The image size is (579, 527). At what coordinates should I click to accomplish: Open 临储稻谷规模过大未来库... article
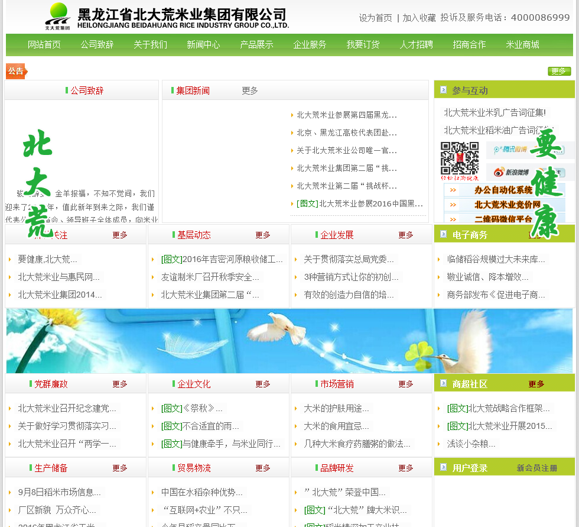click(496, 260)
